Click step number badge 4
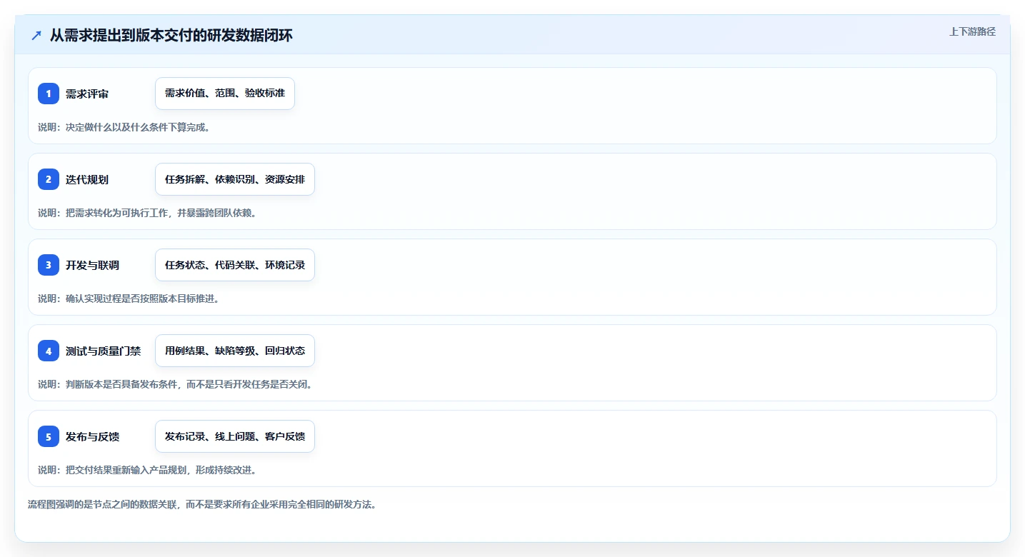The width and height of the screenshot is (1025, 557). coord(49,351)
